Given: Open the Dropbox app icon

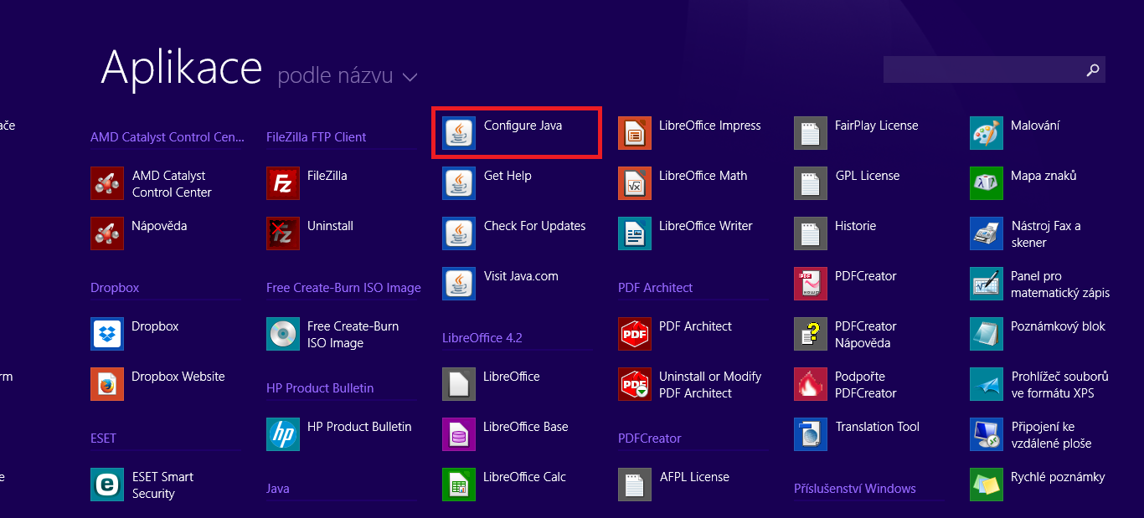Looking at the screenshot, I should [107, 334].
